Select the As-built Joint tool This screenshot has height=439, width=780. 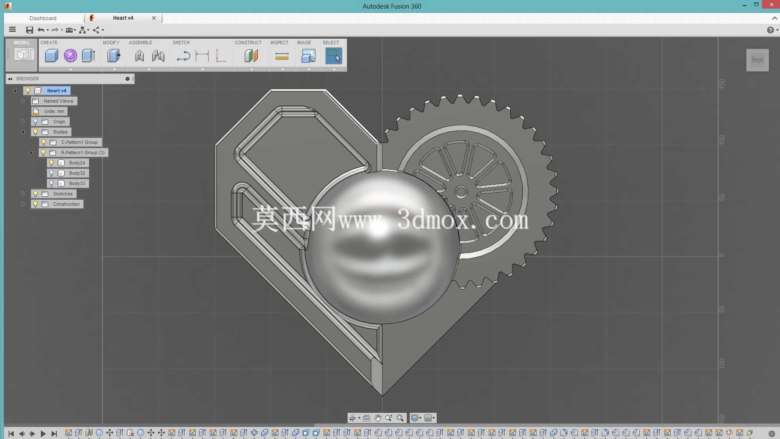coord(158,55)
